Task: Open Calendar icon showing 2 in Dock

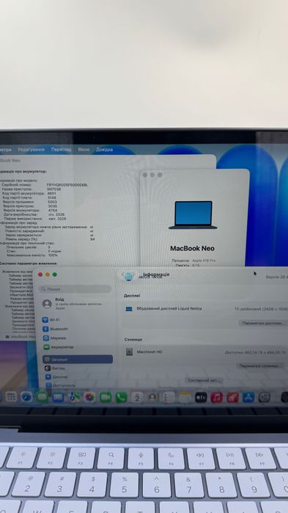Action: click(x=137, y=397)
